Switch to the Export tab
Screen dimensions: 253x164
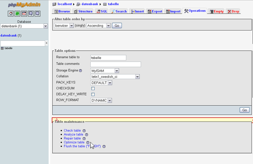pos(155,11)
